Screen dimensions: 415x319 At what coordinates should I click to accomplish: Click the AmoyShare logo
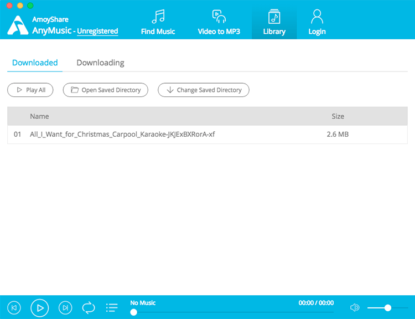18,25
